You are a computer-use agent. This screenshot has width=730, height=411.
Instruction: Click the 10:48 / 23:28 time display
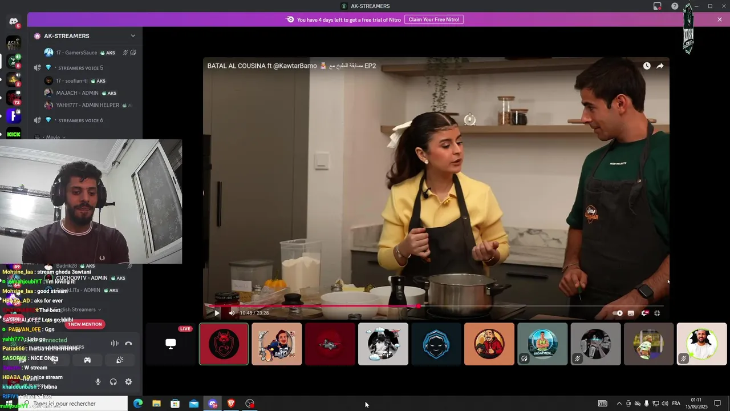(254, 313)
